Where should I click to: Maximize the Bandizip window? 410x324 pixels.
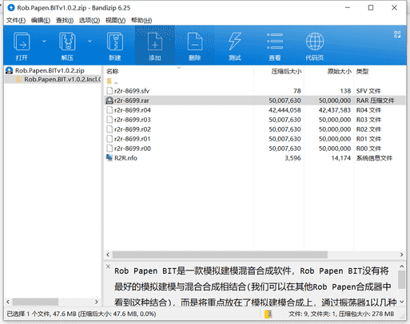pos(371,8)
